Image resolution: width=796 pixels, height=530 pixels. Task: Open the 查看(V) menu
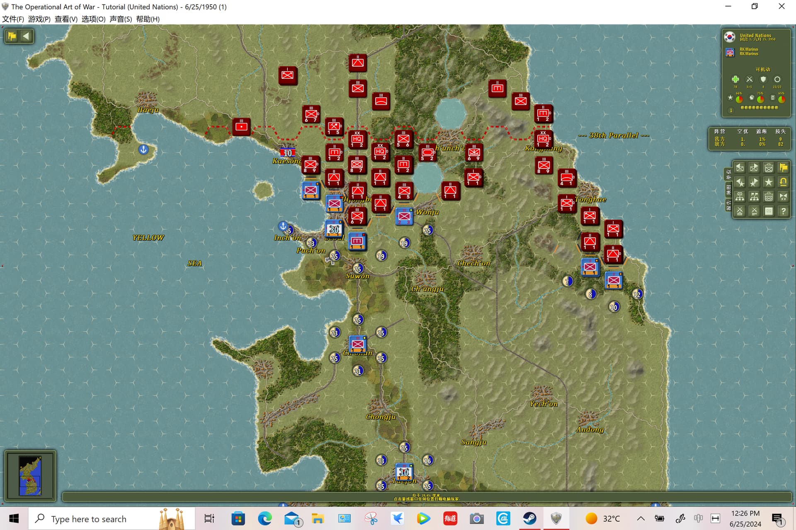click(x=66, y=19)
